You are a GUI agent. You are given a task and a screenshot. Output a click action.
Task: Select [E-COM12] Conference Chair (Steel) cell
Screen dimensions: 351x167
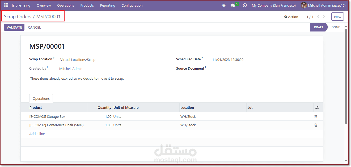click(x=56, y=125)
